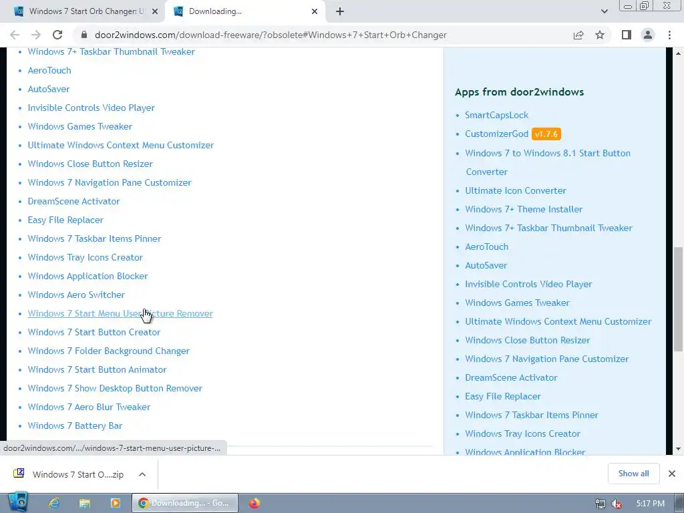The image size is (684, 513).
Task: Open the tab search chevron
Action: 604,11
